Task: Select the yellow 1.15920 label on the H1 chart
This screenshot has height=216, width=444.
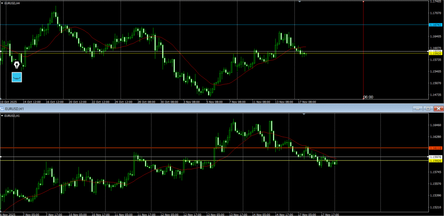Action: point(435,161)
